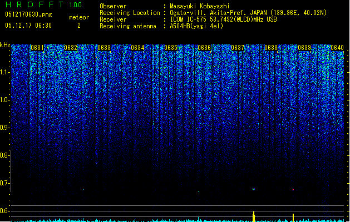The image size is (350, 222).
Task: Click the 0635 time marker
Action: tap(171, 48)
